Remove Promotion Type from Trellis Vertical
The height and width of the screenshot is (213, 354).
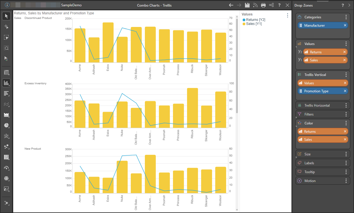(345, 91)
